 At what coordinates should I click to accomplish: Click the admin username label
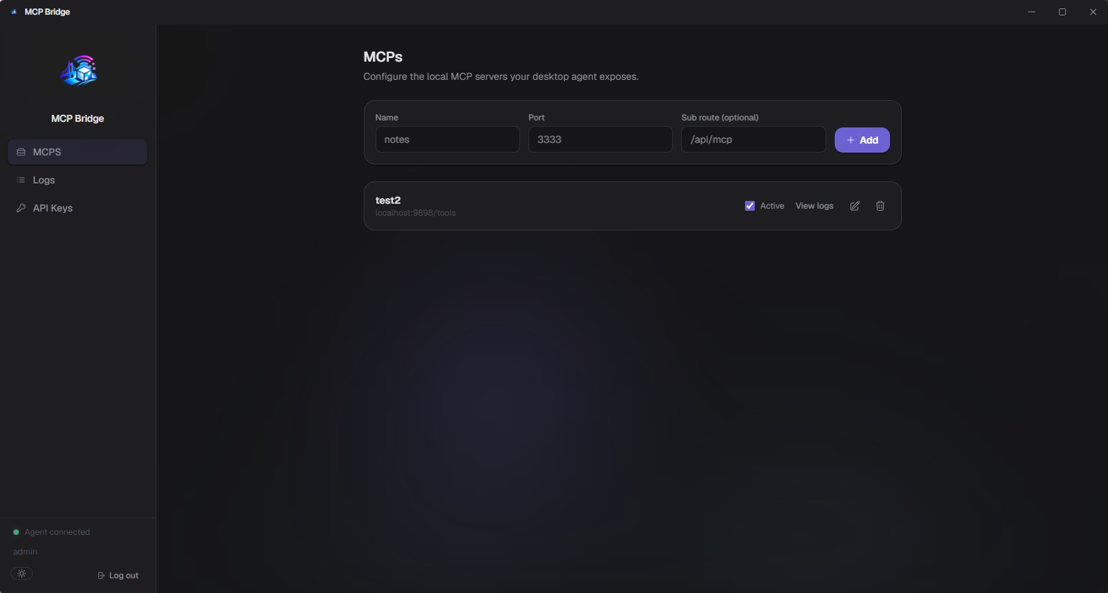point(25,552)
